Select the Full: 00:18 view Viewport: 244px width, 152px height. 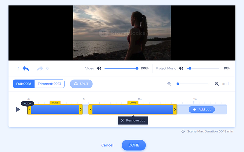click(23, 84)
